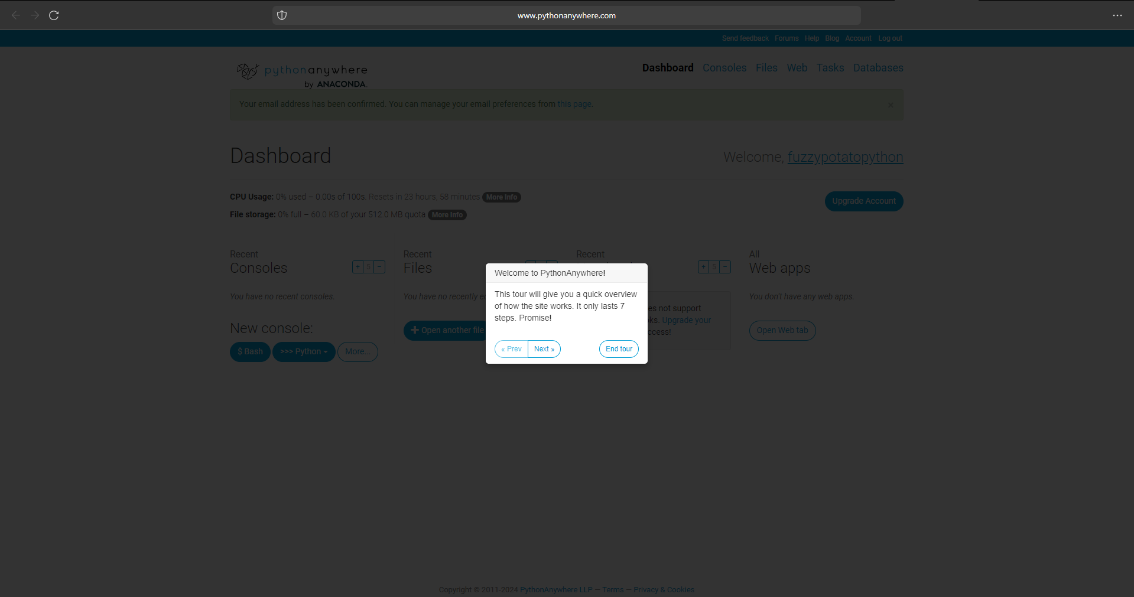Viewport: 1134px width, 597px height.
Task: Increase recent items with plus stepper near Web apps
Action: tap(703, 267)
